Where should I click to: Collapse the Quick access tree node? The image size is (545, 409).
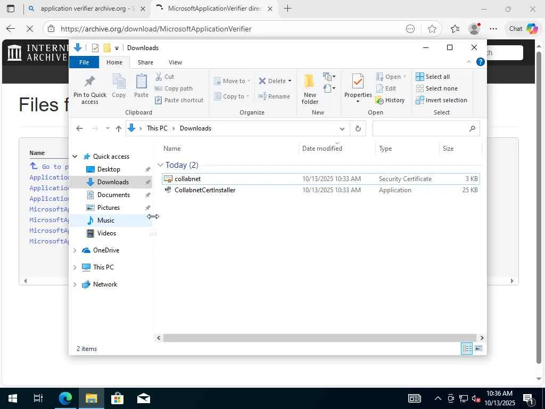75,157
